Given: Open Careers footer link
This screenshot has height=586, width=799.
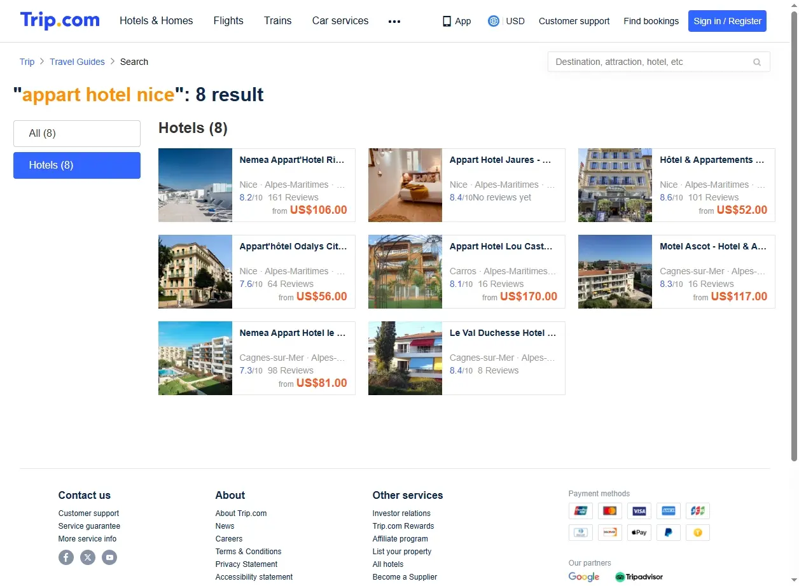Looking at the screenshot, I should 229,539.
